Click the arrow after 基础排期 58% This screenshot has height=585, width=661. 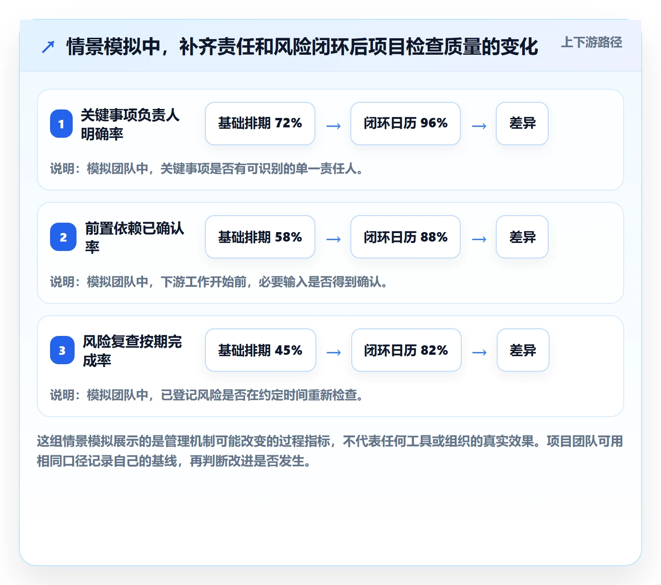click(x=333, y=239)
